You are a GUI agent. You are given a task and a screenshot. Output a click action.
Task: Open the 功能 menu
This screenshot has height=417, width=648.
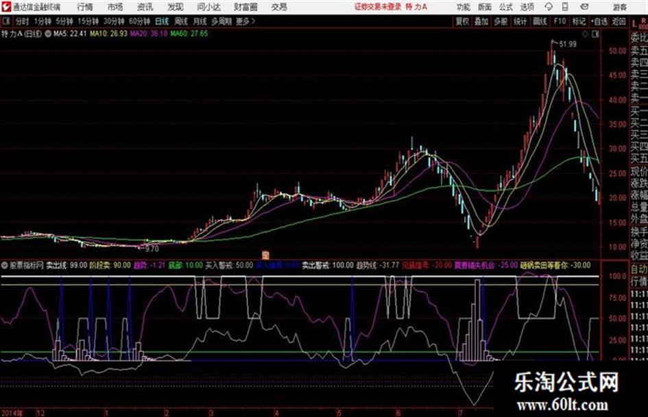464,7
